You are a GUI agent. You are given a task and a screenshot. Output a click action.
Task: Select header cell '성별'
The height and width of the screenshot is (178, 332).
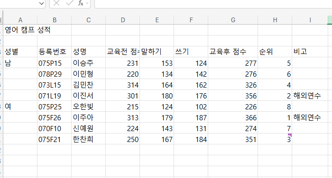[20, 52]
